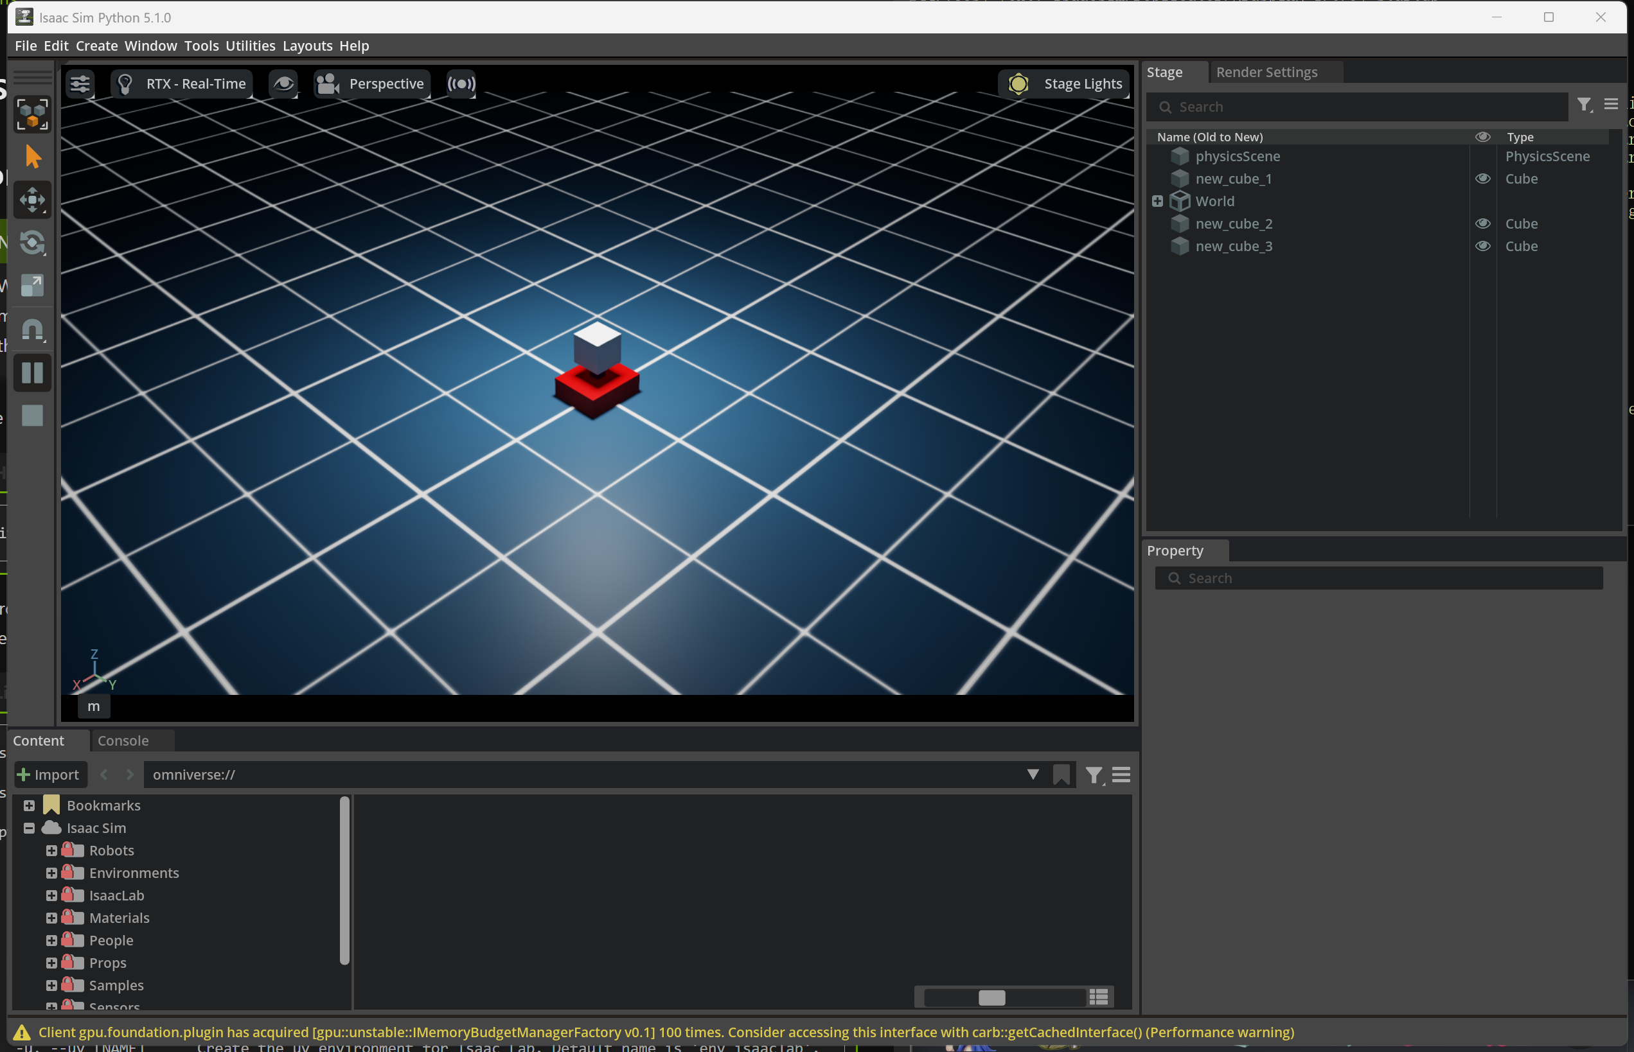The image size is (1634, 1052).
Task: Toggle visibility of new_cube_1
Action: (1482, 179)
